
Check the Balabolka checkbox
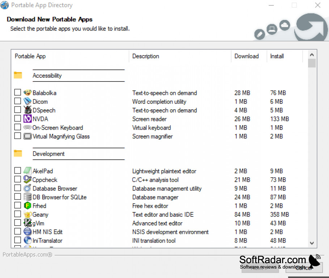coord(18,92)
